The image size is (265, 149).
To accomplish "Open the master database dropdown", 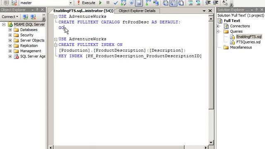I will (x=70, y=3).
